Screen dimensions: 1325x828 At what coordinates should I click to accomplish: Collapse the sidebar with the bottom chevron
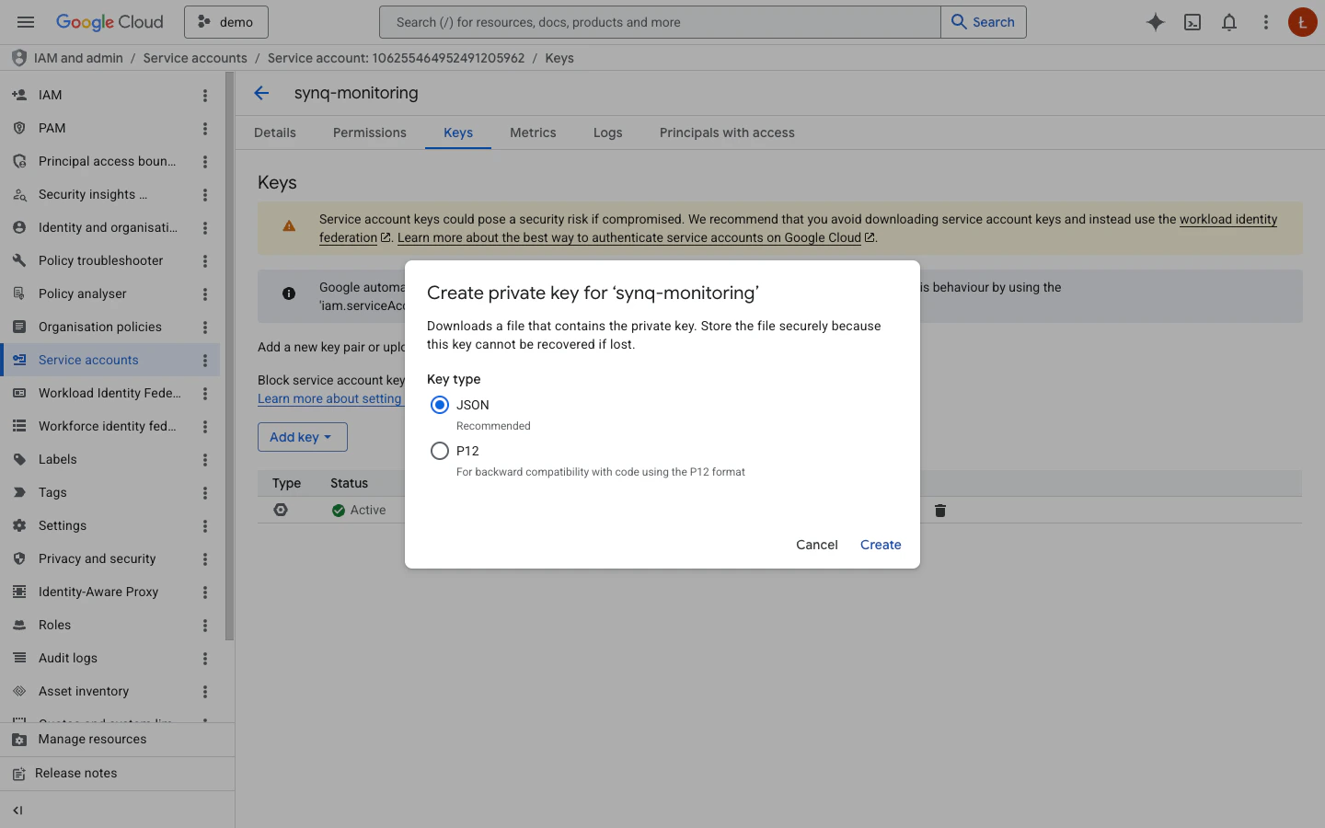click(x=17, y=811)
